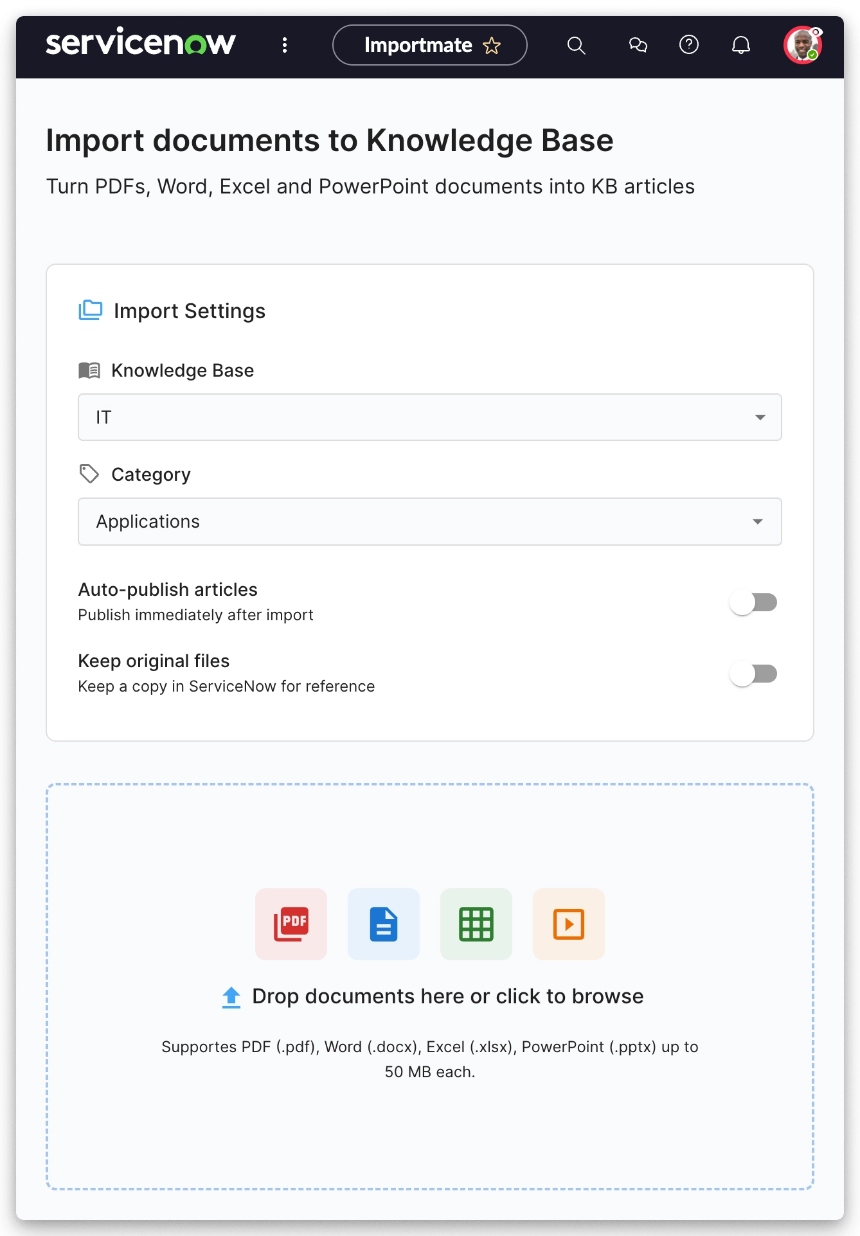Viewport: 860px width, 1236px height.
Task: Click the green Excel spreadsheet icon
Action: coord(476,924)
